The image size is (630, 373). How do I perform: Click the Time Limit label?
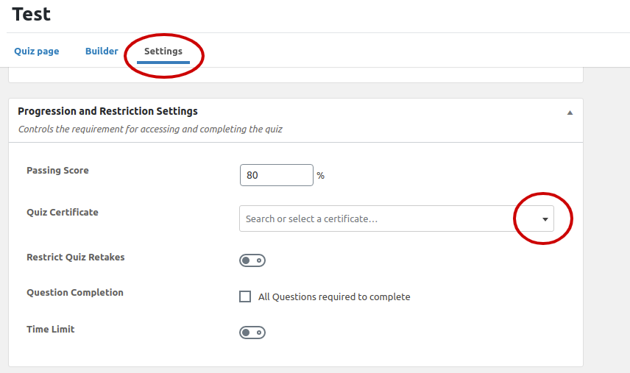click(50, 330)
